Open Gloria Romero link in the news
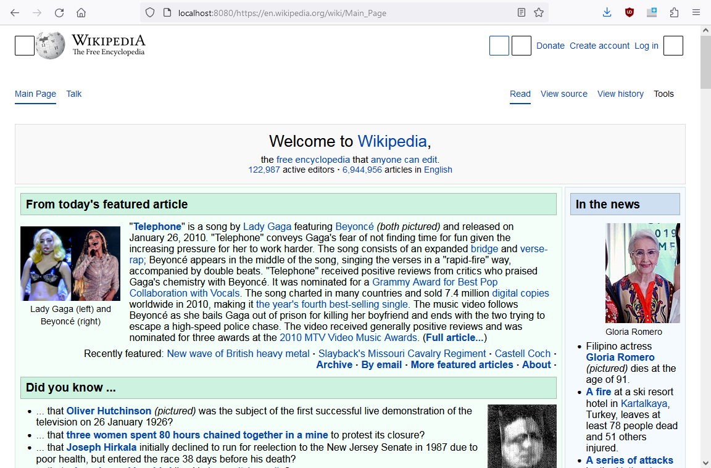This screenshot has height=468, width=711. click(620, 357)
